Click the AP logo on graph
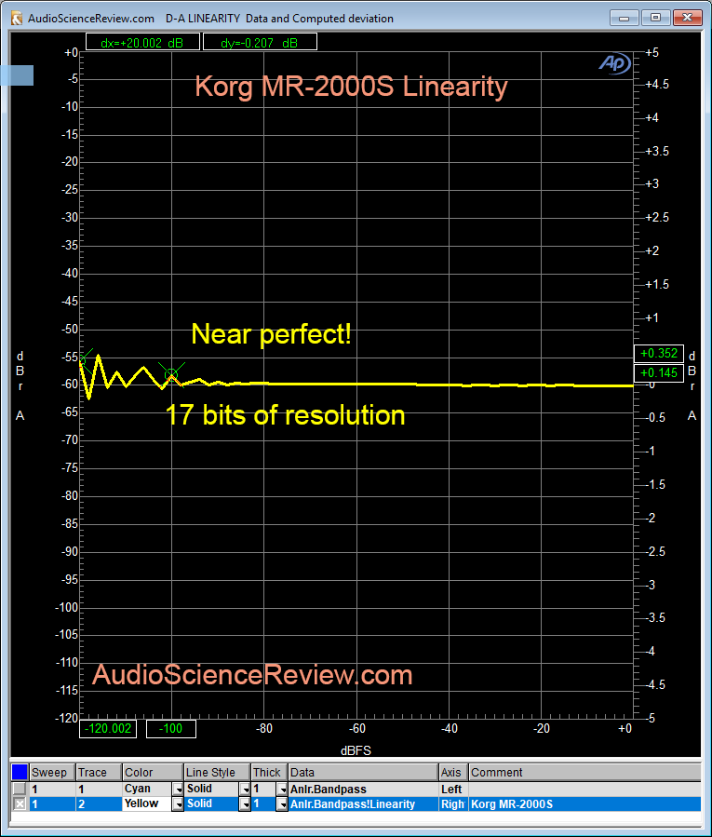The image size is (712, 837). coord(615,63)
